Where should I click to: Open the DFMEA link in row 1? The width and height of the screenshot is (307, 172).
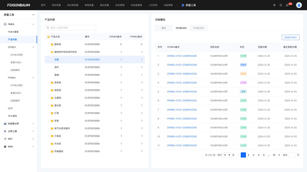coord(182,56)
